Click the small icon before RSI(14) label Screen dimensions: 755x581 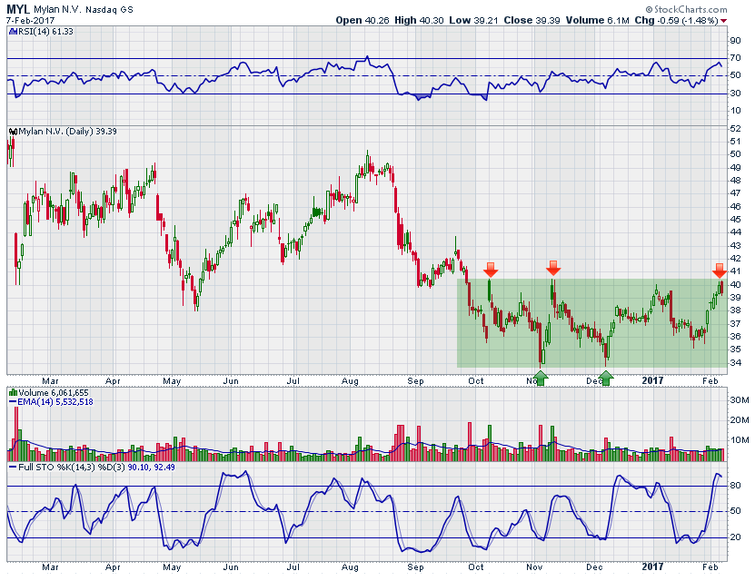(x=13, y=32)
